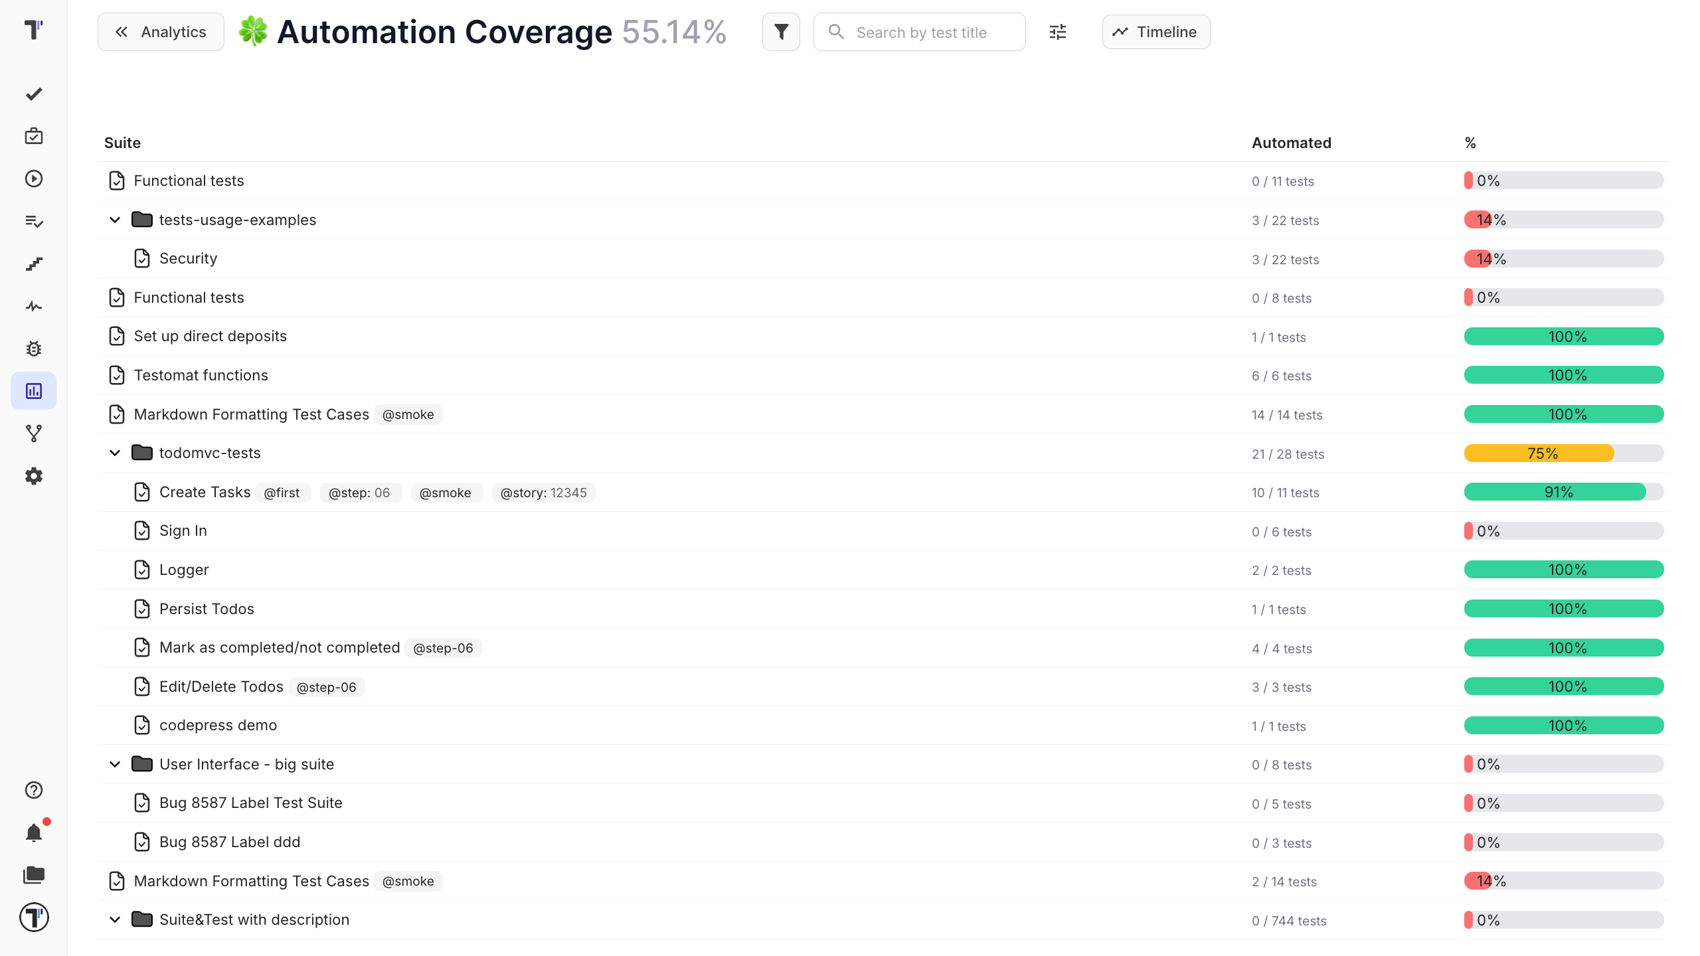
Task: Open the Tests checkmark icon in sidebar
Action: tap(34, 94)
